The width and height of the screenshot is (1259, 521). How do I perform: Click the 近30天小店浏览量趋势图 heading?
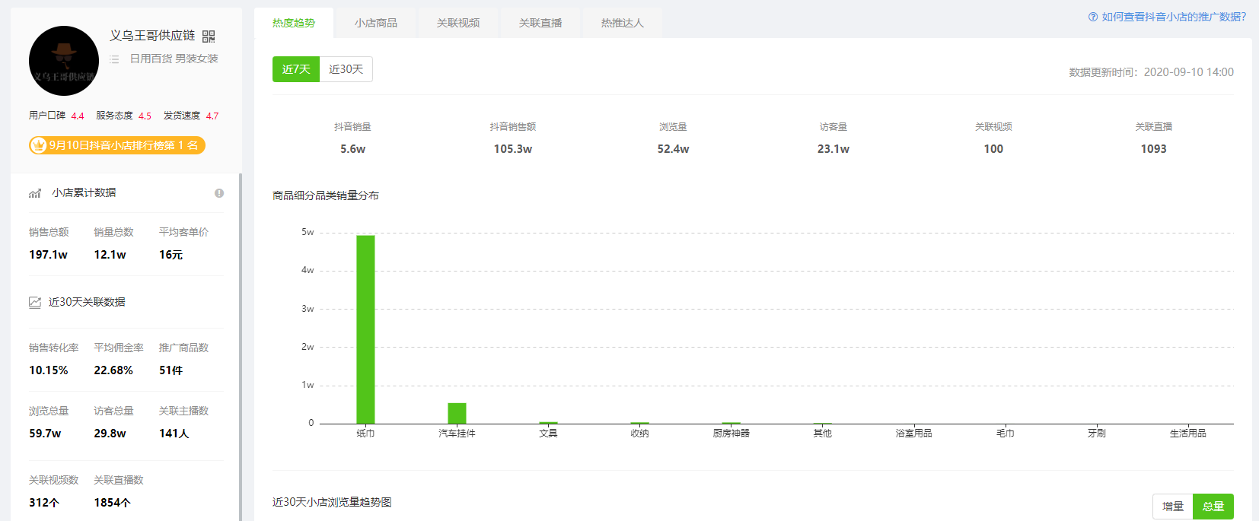click(332, 502)
